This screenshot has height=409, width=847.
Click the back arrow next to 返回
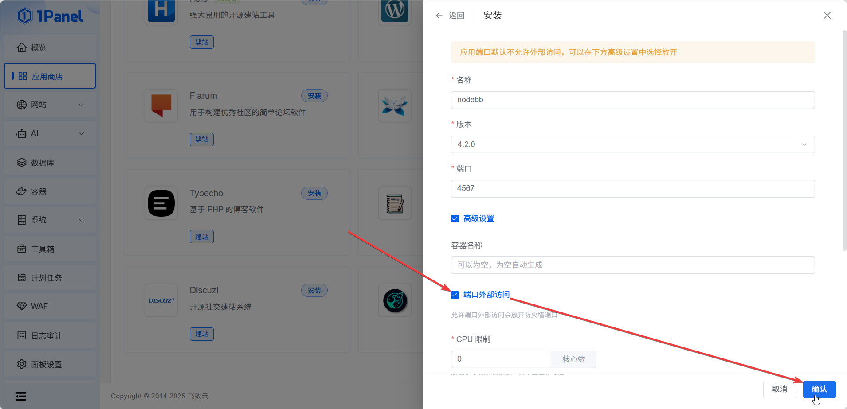coord(439,16)
